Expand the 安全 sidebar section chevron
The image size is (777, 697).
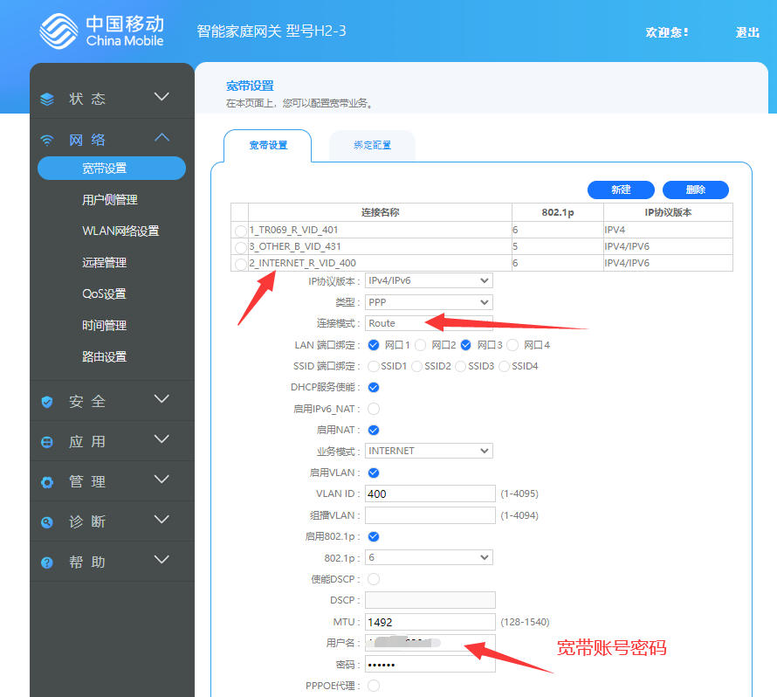pyautogui.click(x=162, y=399)
